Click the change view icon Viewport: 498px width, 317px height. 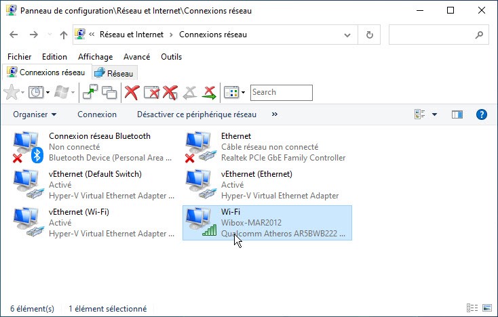point(419,114)
